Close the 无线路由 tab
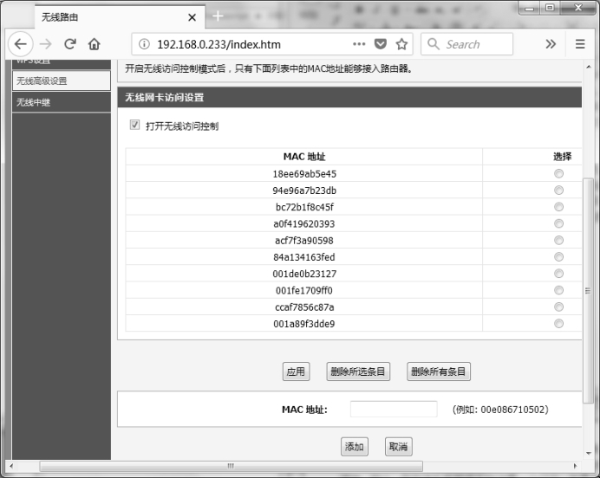 click(x=192, y=17)
